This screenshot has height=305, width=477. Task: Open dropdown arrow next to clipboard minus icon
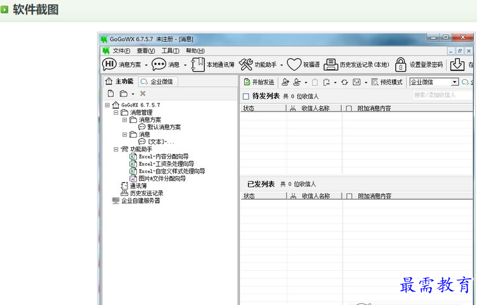(336, 82)
